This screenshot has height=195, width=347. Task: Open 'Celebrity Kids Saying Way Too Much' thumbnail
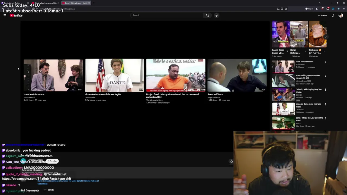click(x=283, y=94)
